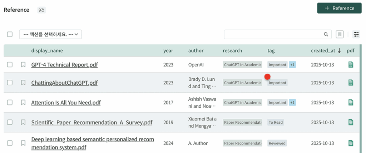This screenshot has width=366, height=153.
Task: Click the search magnifier icon
Action: (x=326, y=34)
